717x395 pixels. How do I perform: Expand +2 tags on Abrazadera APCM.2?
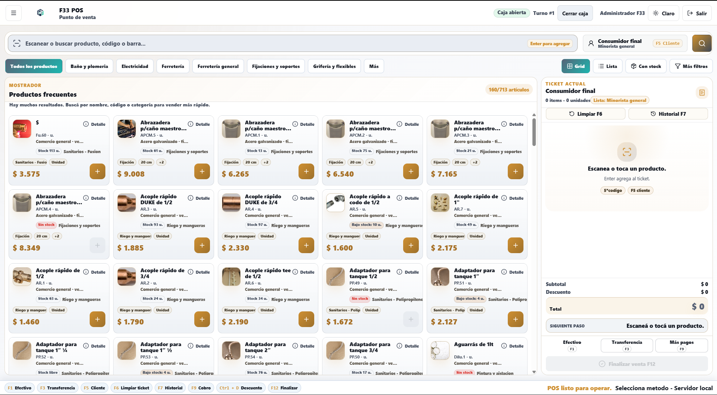(370, 162)
